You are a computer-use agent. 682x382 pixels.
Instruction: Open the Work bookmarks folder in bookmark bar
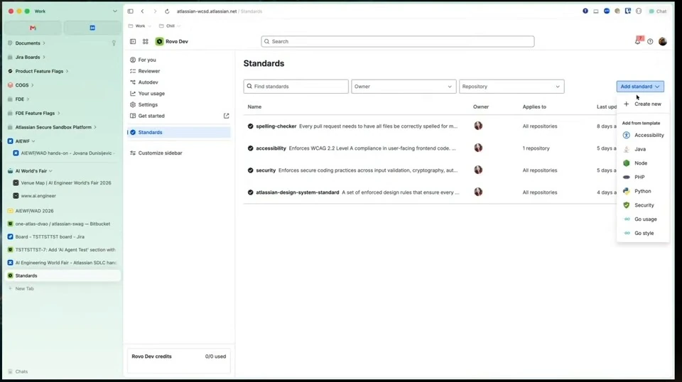pyautogui.click(x=139, y=26)
